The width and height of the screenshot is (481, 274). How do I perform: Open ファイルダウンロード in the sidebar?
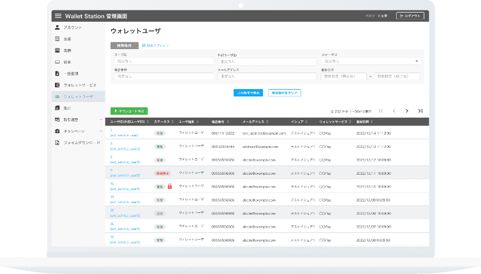click(81, 143)
